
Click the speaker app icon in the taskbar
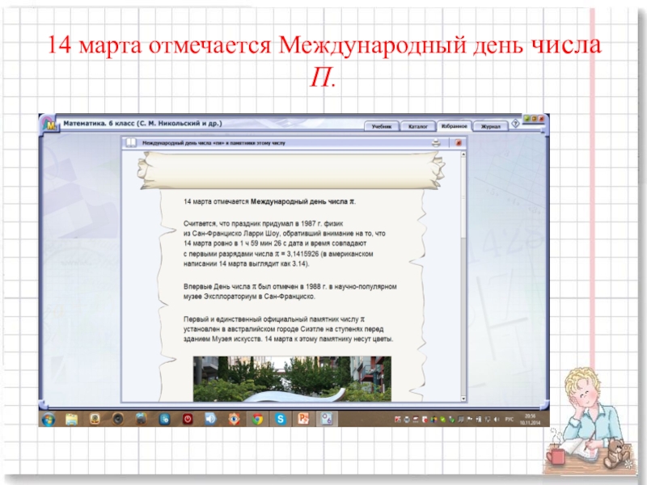[211, 419]
